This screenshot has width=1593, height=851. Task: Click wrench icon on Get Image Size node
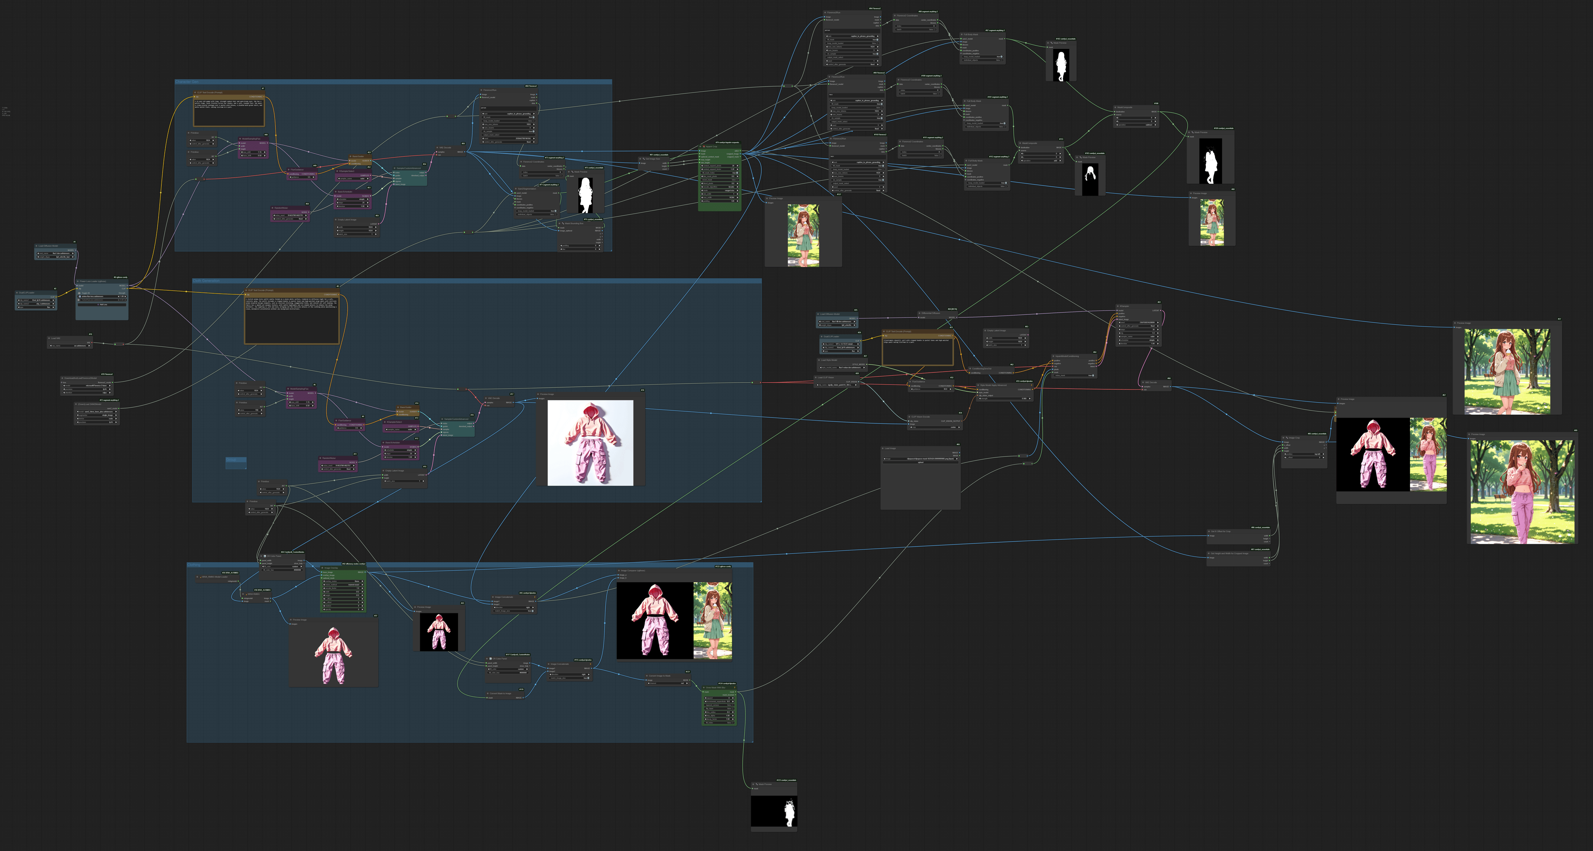coord(644,159)
